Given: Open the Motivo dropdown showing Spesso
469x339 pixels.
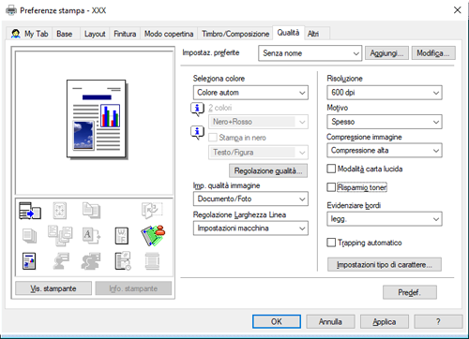Looking at the screenshot, I should pyautogui.click(x=385, y=122).
